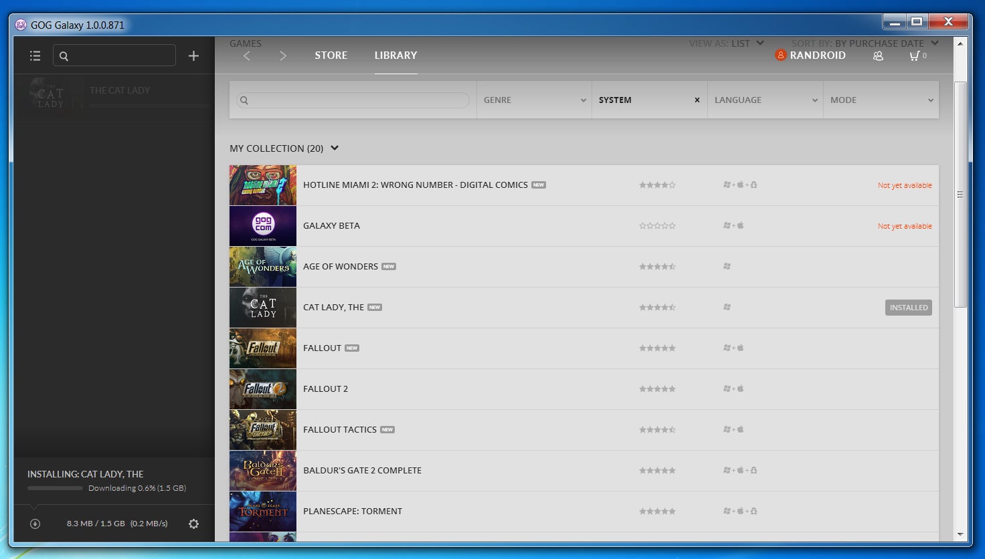Go forward with the right arrow icon

(x=283, y=56)
